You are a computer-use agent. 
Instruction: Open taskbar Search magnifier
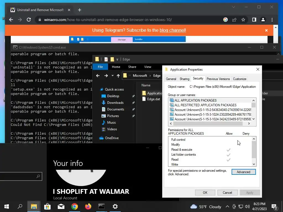click(x=20, y=206)
